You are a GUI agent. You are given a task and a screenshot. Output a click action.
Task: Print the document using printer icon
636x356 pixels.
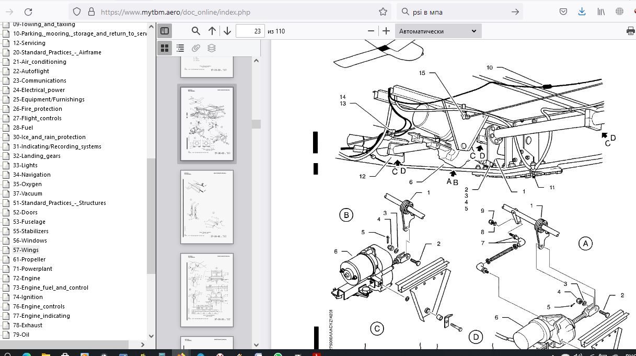coord(630,31)
